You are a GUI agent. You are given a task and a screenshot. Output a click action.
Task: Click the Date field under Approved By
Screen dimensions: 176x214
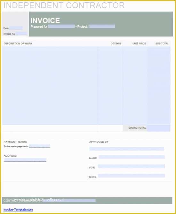(132, 175)
